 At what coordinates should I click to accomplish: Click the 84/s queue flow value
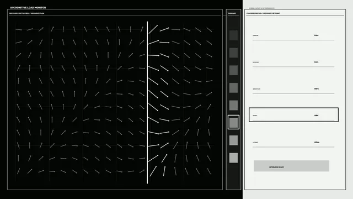[317, 89]
